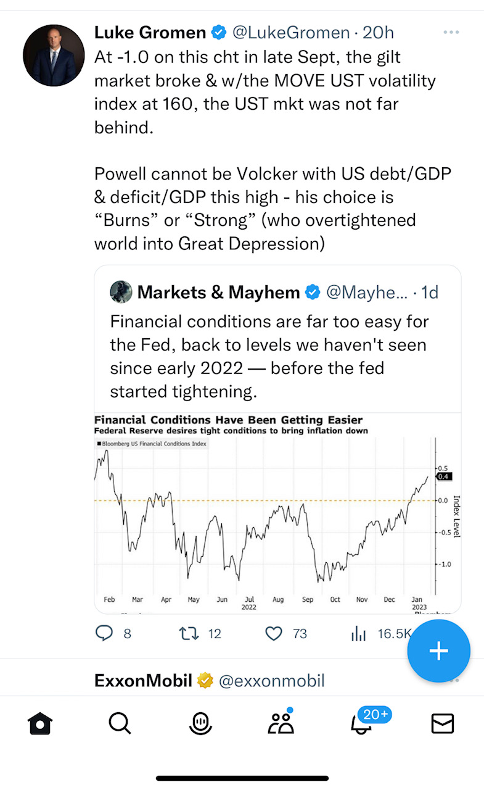Image resolution: width=484 pixels, height=790 pixels.
Task: Open the Search tab
Action: pyautogui.click(x=120, y=723)
